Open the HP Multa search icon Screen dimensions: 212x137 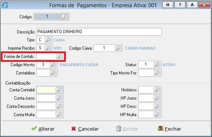pos(157,115)
